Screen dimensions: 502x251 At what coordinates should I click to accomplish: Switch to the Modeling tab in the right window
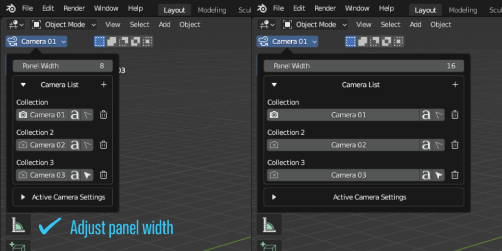[462, 10]
